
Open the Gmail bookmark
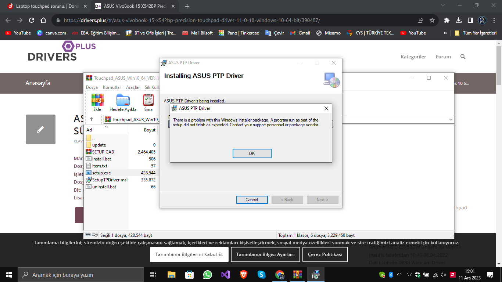tap(300, 33)
